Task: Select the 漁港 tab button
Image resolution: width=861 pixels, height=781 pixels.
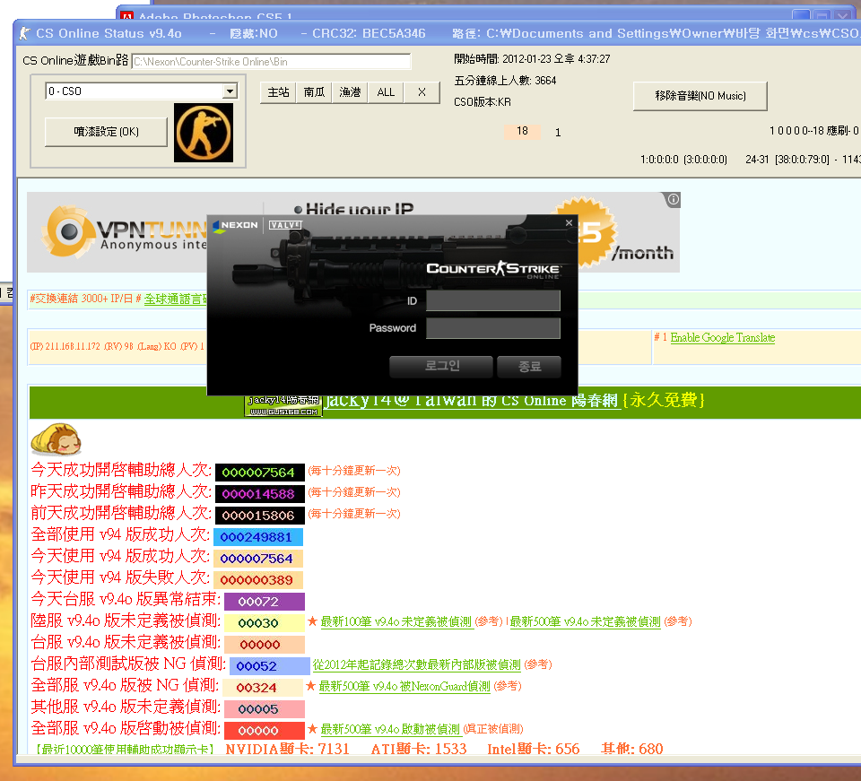Action: 350,92
